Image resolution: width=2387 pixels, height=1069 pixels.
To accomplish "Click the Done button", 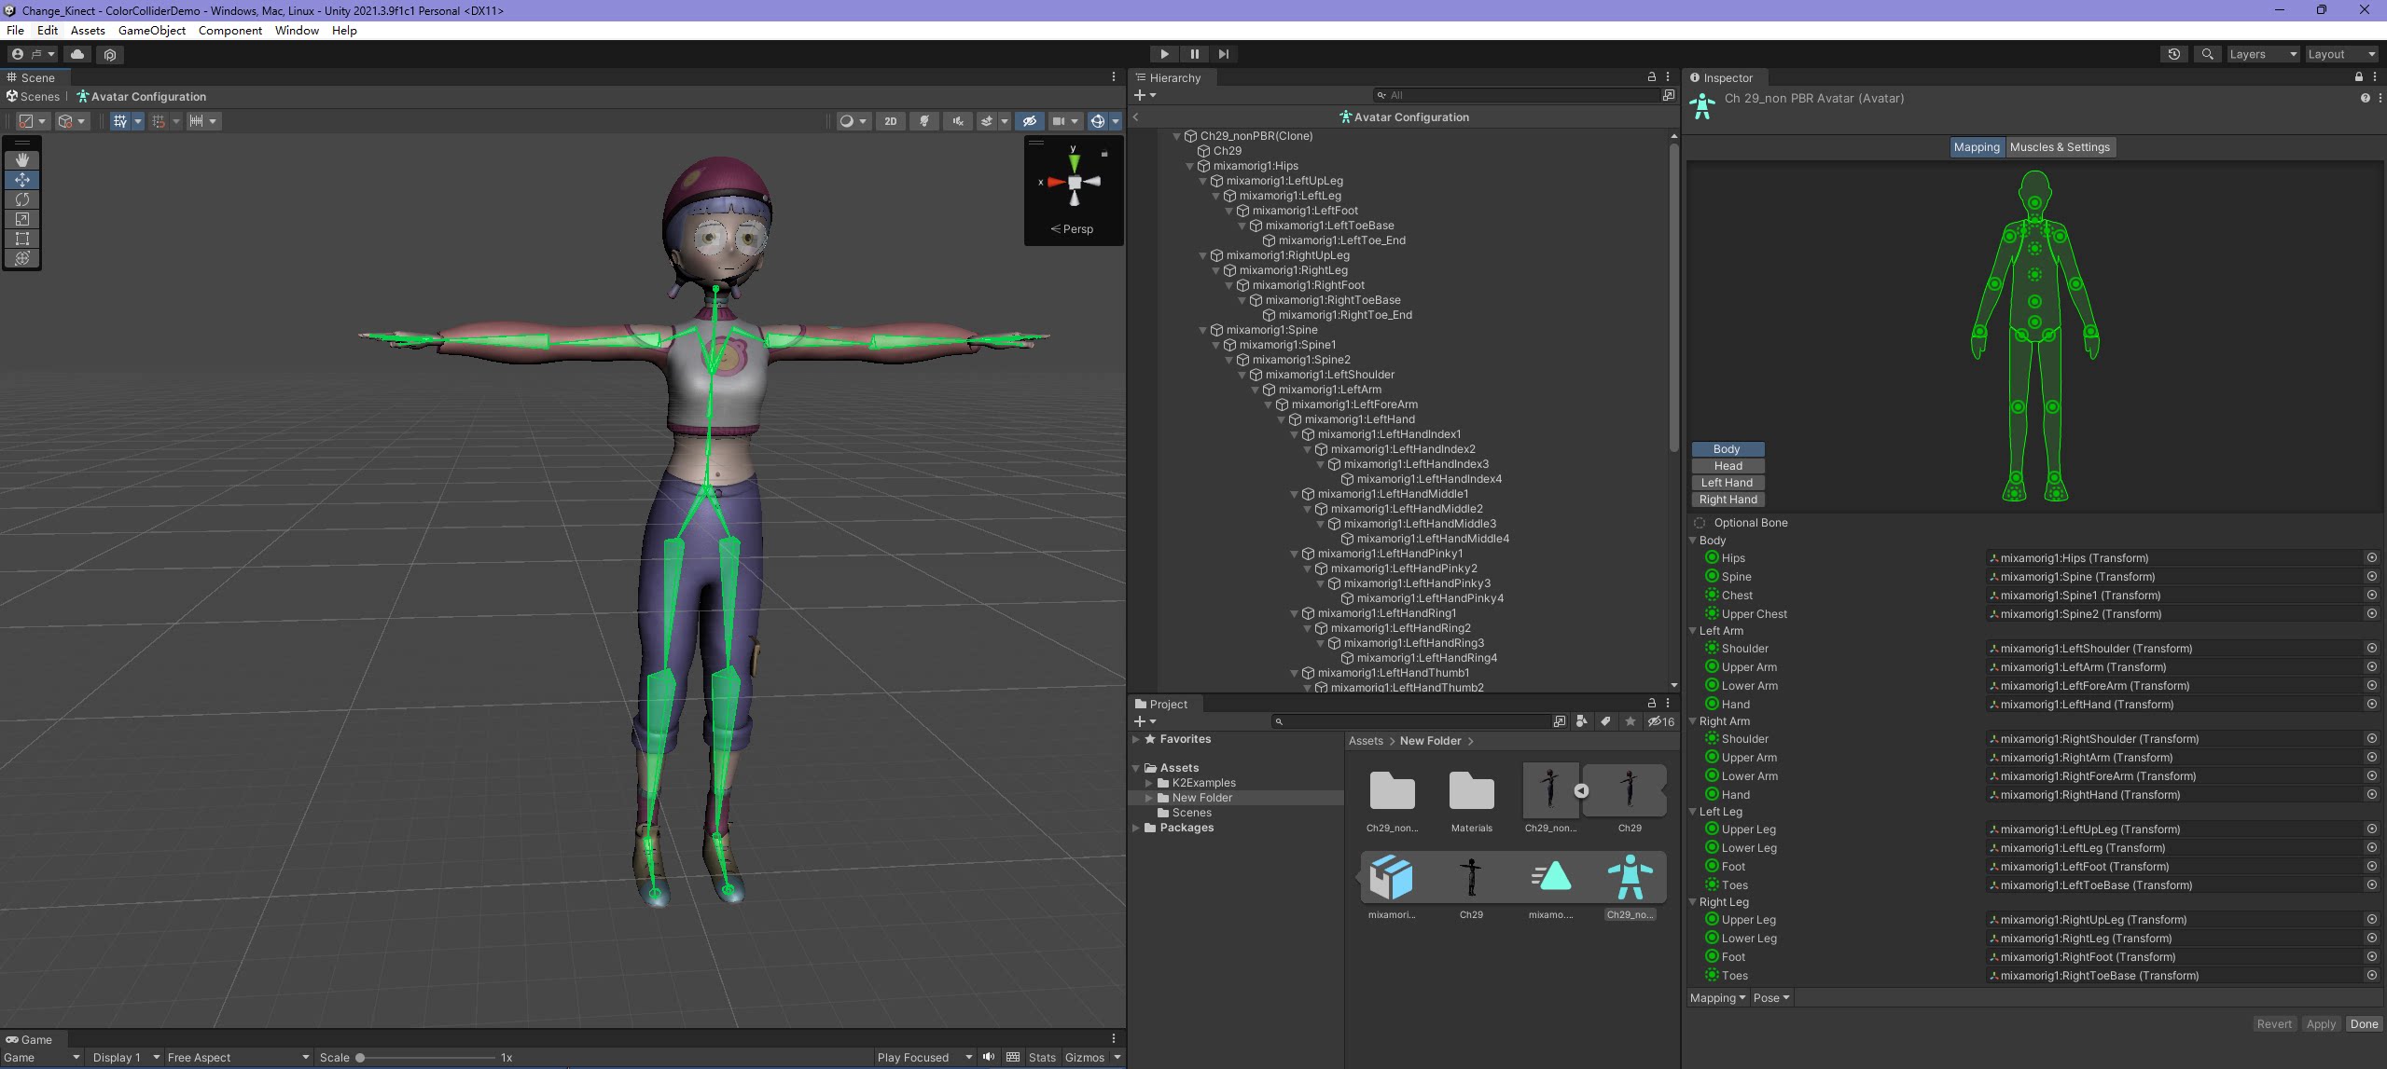I will click(2364, 1023).
